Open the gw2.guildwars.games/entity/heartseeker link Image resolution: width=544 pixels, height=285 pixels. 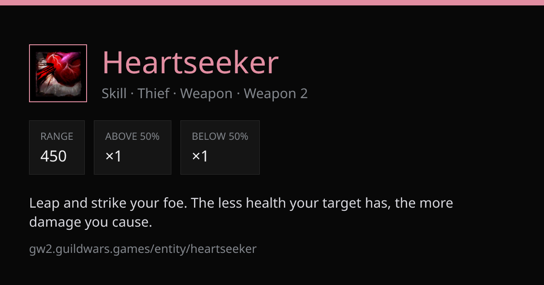click(x=143, y=249)
